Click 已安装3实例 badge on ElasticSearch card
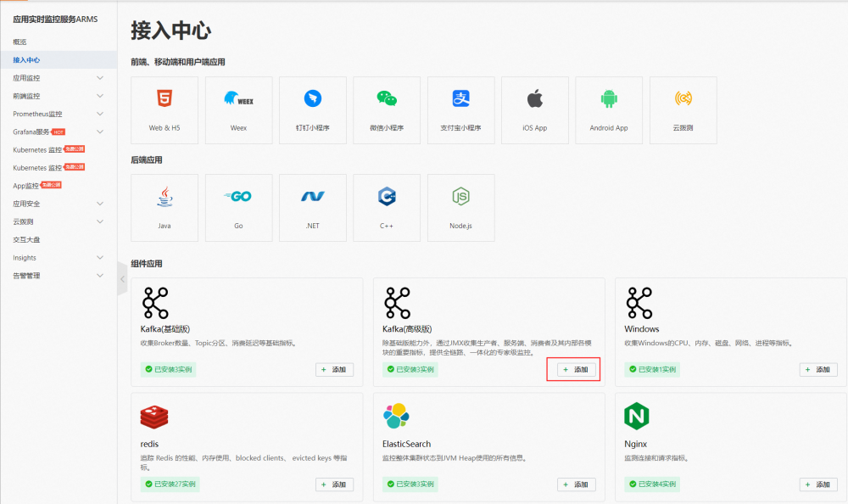 410,484
